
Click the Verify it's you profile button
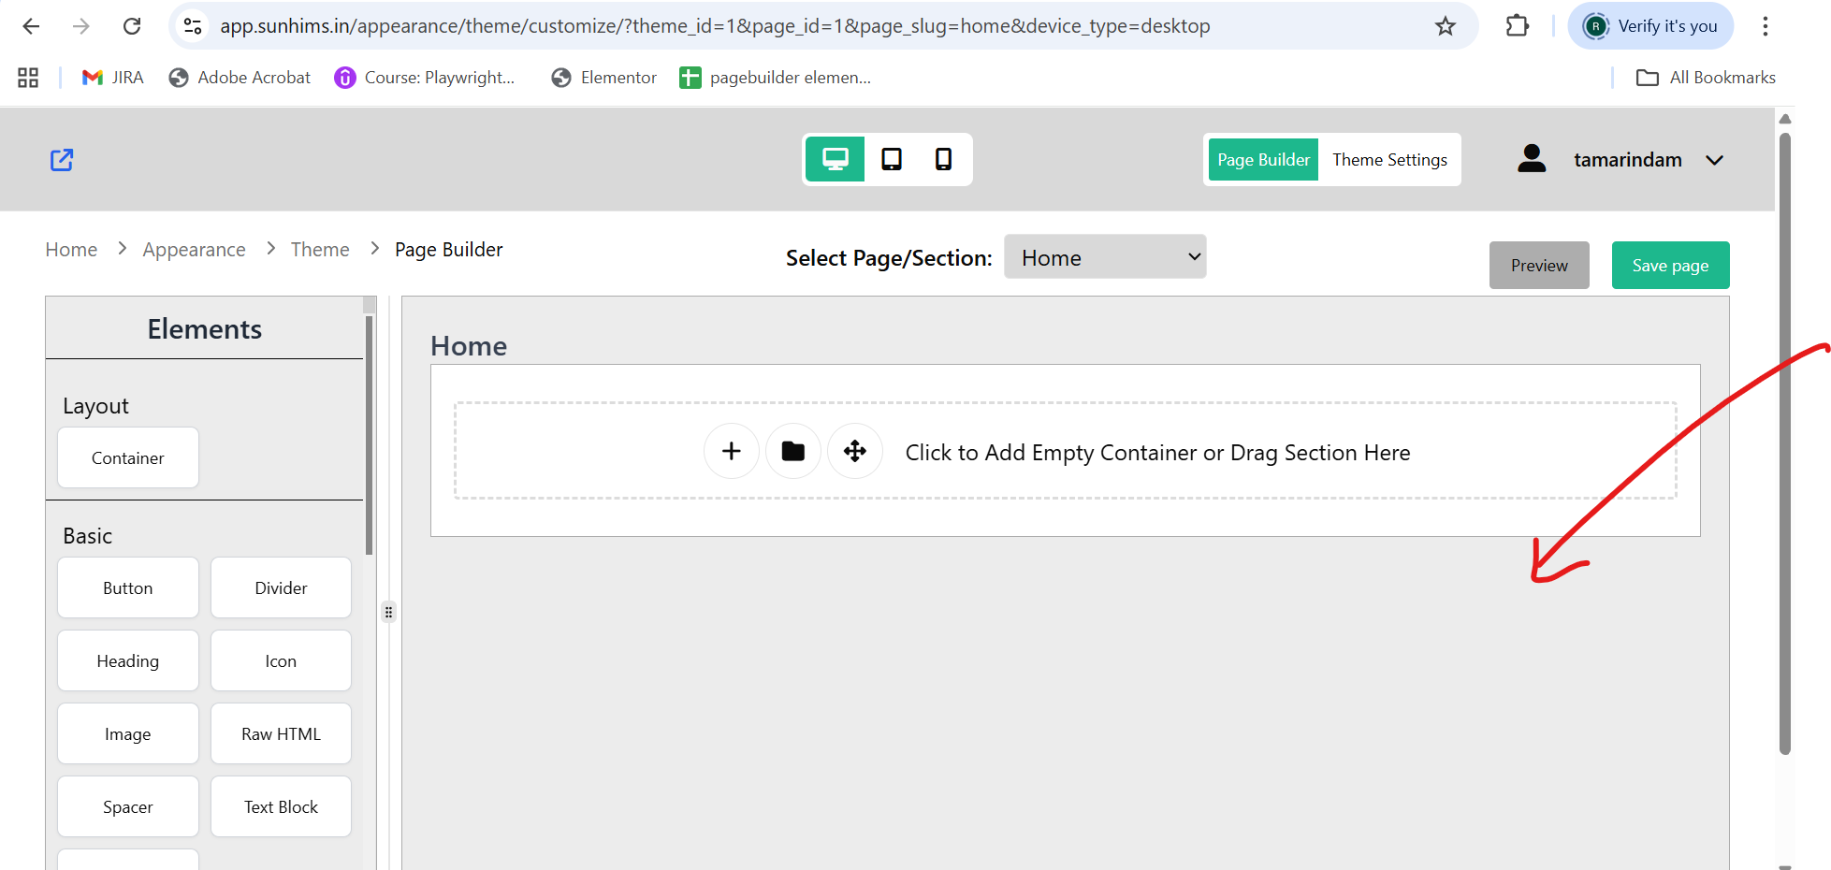point(1650,26)
